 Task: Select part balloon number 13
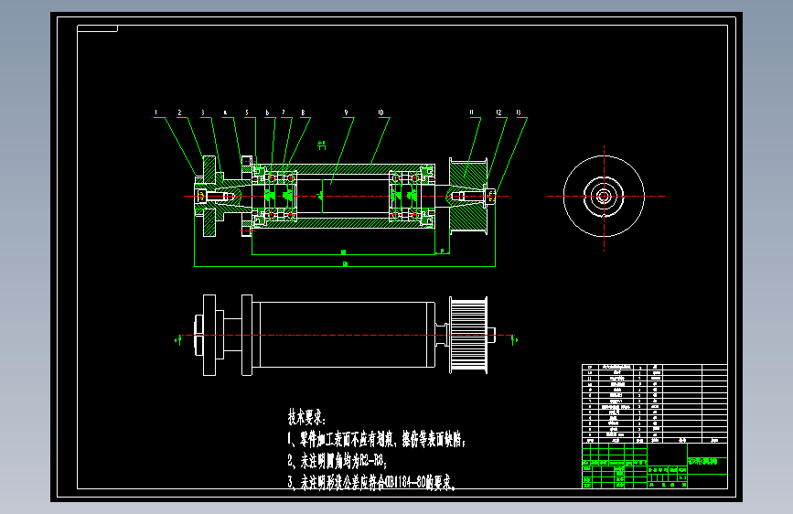tap(519, 112)
